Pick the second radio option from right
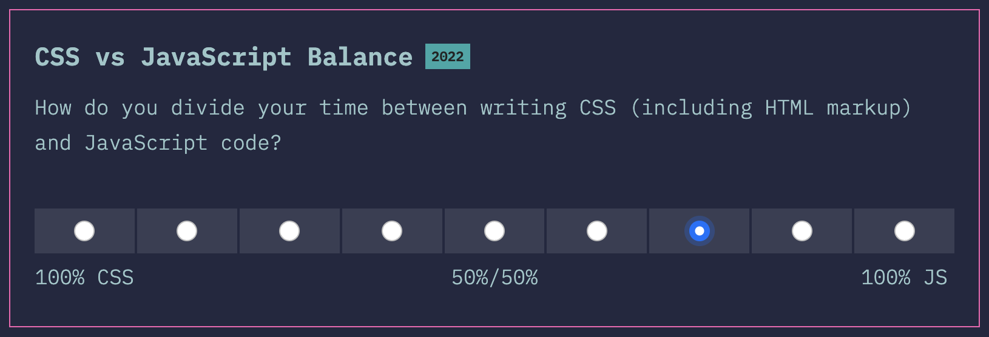This screenshot has height=337, width=989. click(802, 231)
